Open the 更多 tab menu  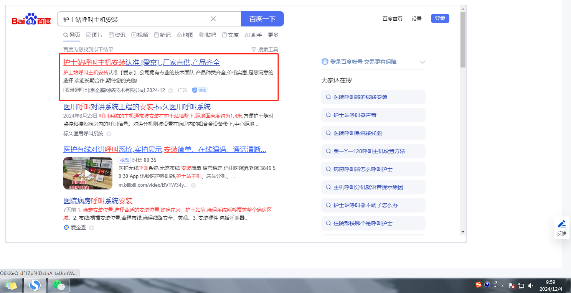pyautogui.click(x=273, y=35)
